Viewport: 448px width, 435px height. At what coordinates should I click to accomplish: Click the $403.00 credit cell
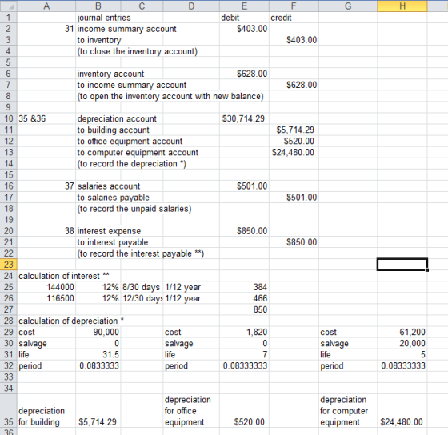[x=294, y=40]
